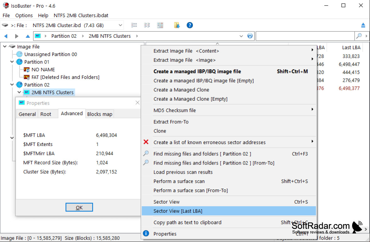Click the NO NAME FAT icon
The image size is (370, 242).
click(x=27, y=70)
